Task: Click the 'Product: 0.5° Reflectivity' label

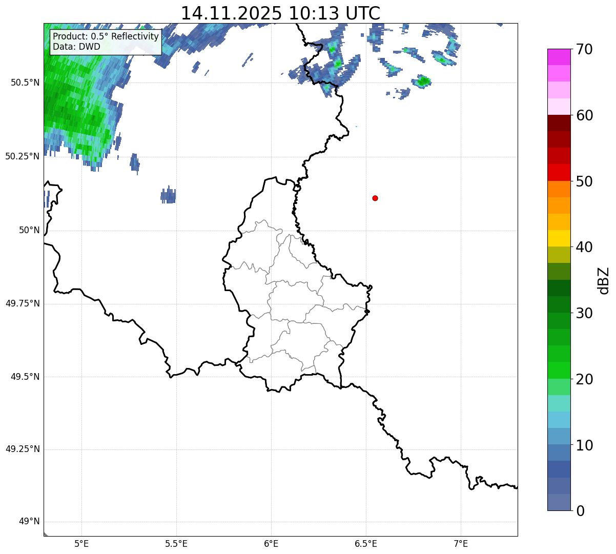Action: 106,37
